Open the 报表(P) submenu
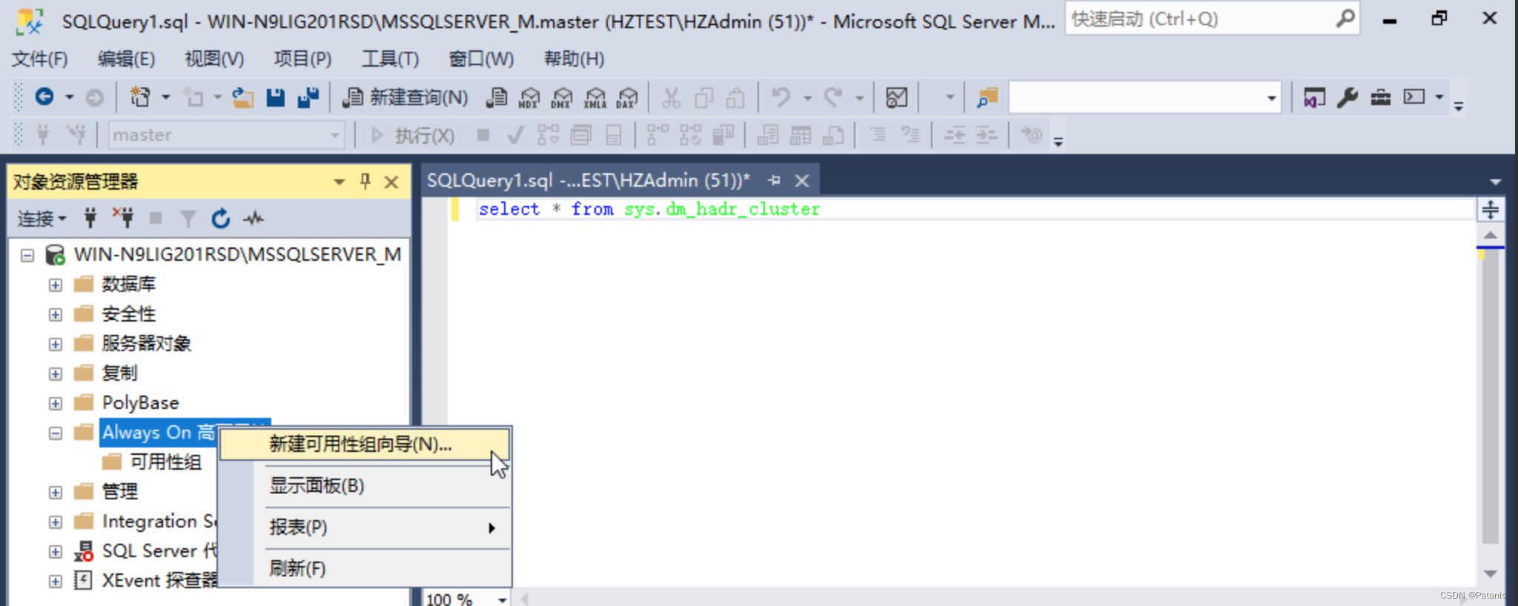Image resolution: width=1518 pixels, height=606 pixels. pyautogui.click(x=365, y=527)
